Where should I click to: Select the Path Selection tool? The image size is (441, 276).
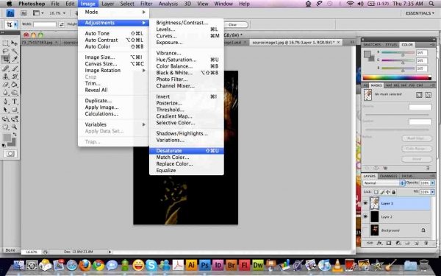coord(5,110)
